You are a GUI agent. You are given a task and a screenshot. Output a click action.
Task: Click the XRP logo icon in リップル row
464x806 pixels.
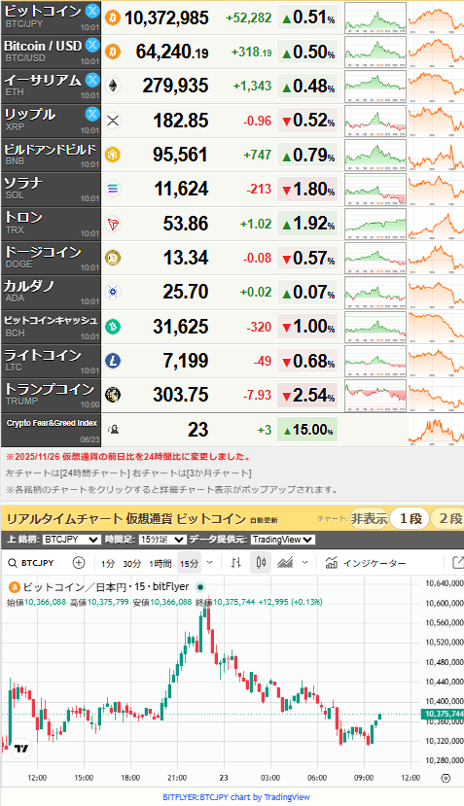pyautogui.click(x=113, y=121)
